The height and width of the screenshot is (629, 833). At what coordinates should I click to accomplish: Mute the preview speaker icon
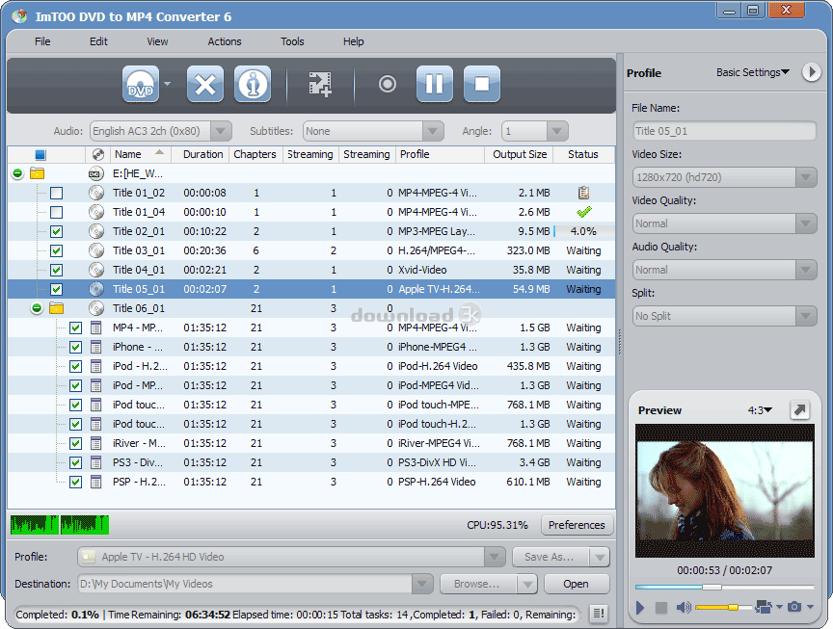(684, 607)
